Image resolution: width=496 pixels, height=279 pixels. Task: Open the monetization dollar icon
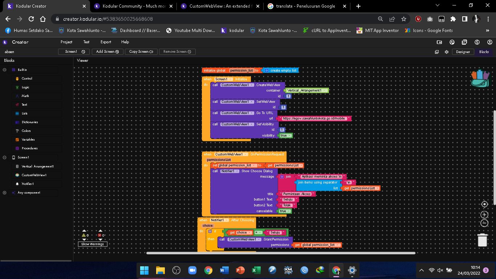point(477,42)
